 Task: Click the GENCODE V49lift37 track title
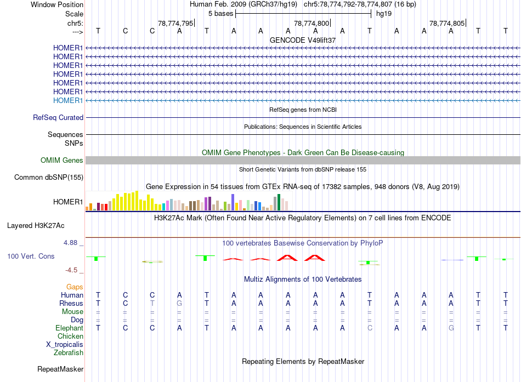click(x=303, y=40)
